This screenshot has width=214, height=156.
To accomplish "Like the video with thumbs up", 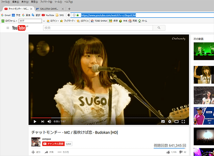I will pyautogui.click(x=168, y=152).
